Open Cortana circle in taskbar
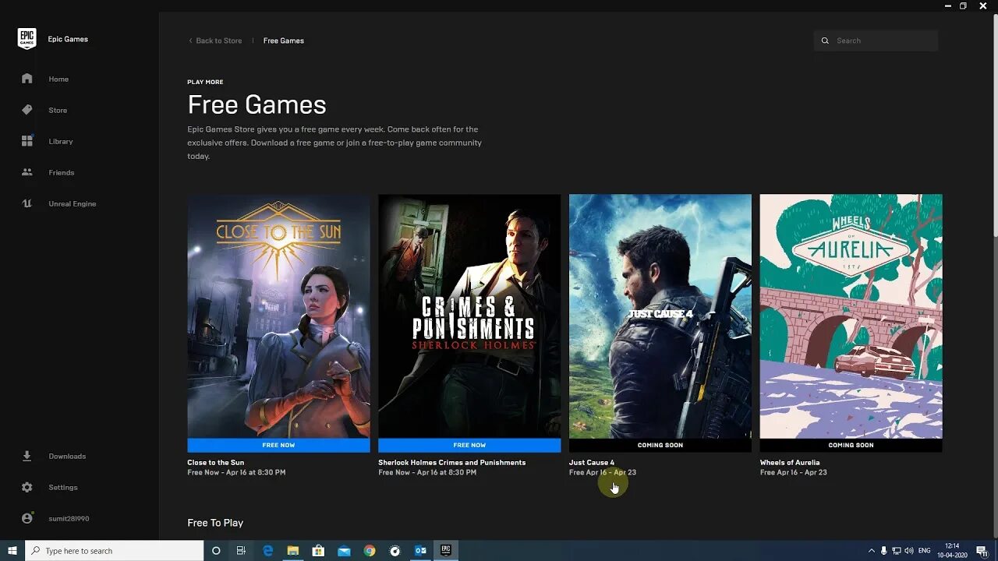This screenshot has height=561, width=998. (216, 551)
